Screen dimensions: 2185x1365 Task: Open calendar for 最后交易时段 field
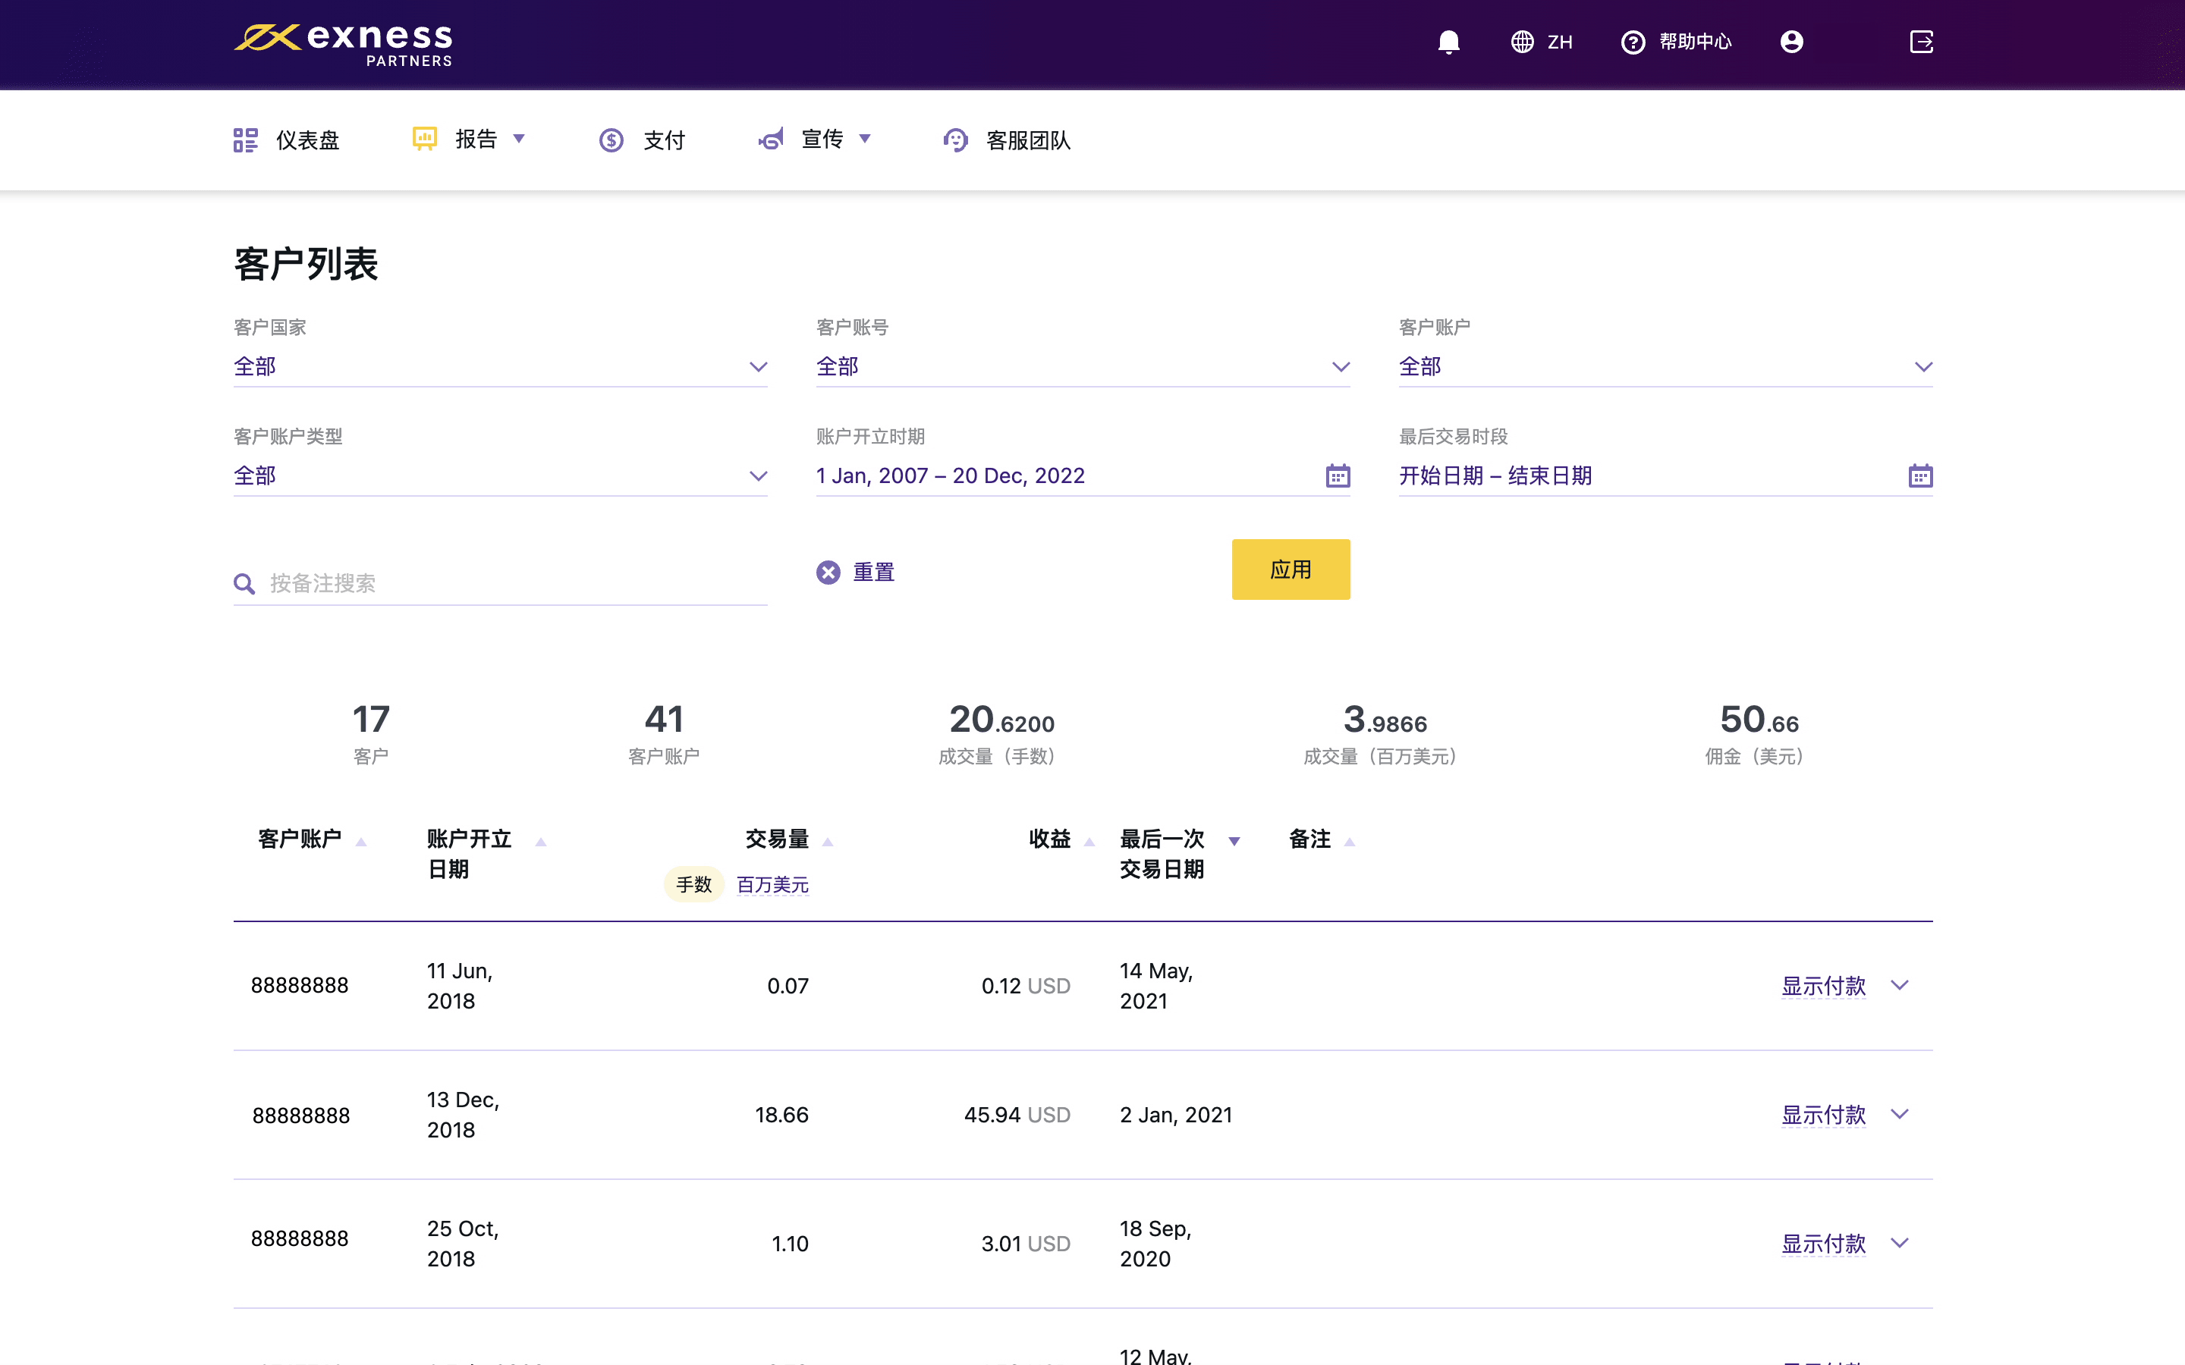click(x=1919, y=475)
